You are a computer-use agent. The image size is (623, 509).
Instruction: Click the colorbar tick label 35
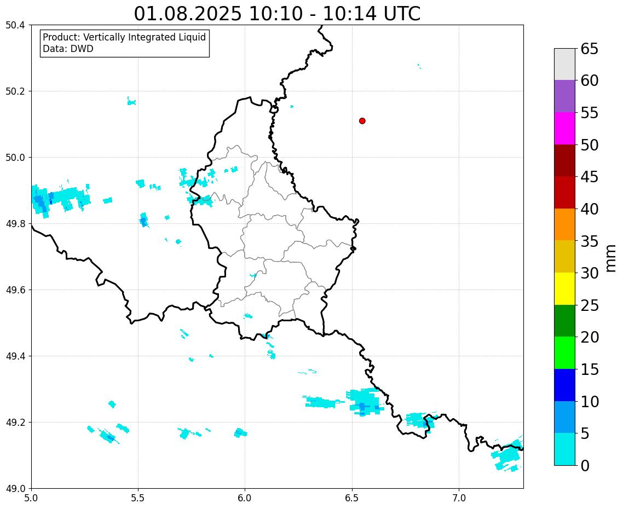(x=590, y=241)
